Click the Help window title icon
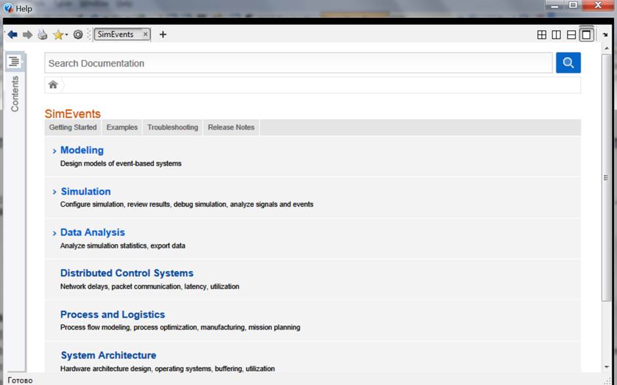Viewport: 617px width, 385px height. [x=9, y=8]
